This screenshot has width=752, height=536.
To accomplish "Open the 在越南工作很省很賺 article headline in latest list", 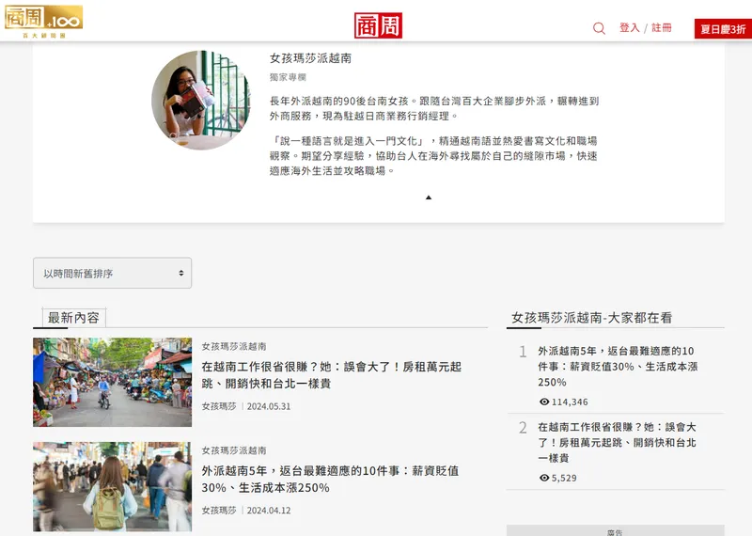I will pyautogui.click(x=332, y=375).
